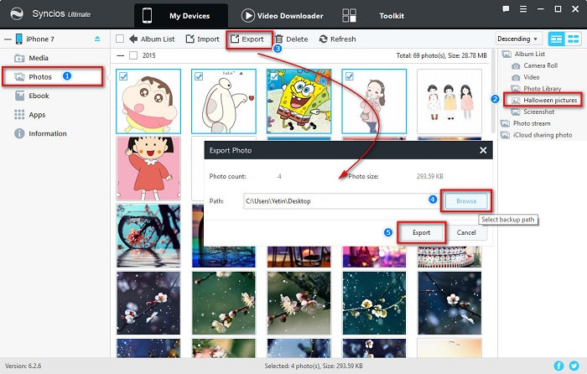Switch to the Video Downloader tab

[x=283, y=16]
